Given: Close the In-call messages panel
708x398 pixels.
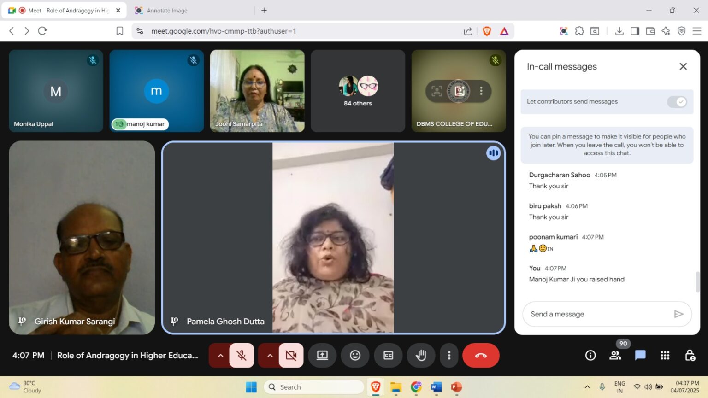Looking at the screenshot, I should tap(683, 67).
